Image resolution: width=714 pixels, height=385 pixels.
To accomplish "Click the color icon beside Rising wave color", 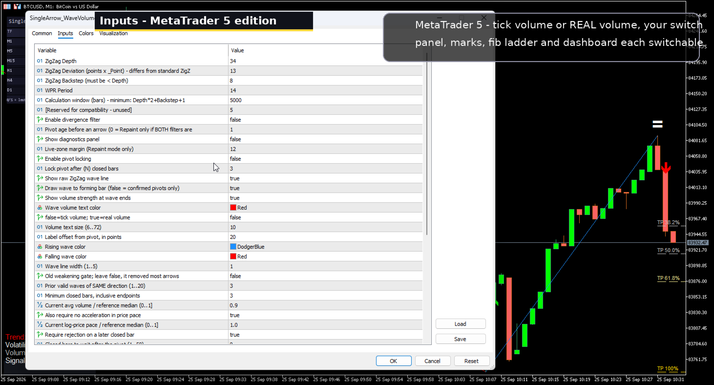I will (40, 247).
